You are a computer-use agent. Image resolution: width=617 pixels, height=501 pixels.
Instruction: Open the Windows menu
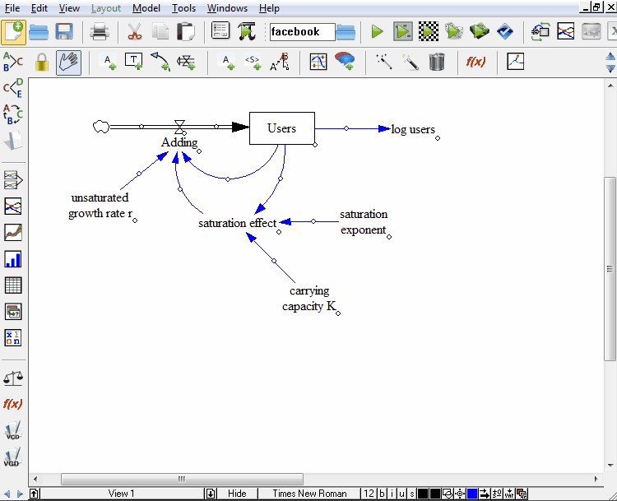(x=227, y=8)
